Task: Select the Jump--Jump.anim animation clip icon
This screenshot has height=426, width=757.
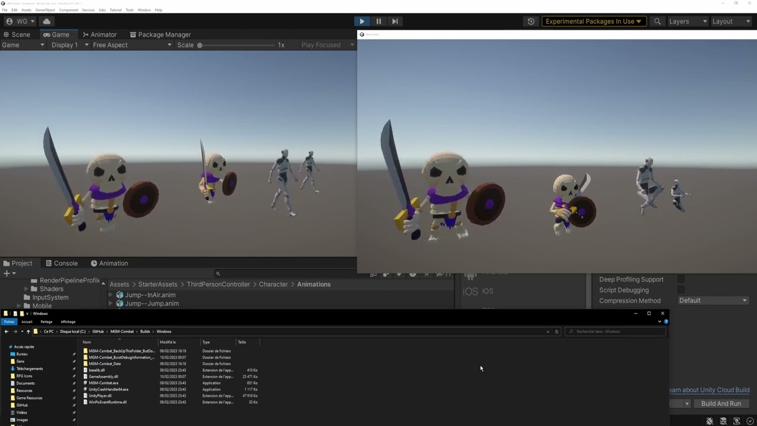Action: tap(120, 304)
